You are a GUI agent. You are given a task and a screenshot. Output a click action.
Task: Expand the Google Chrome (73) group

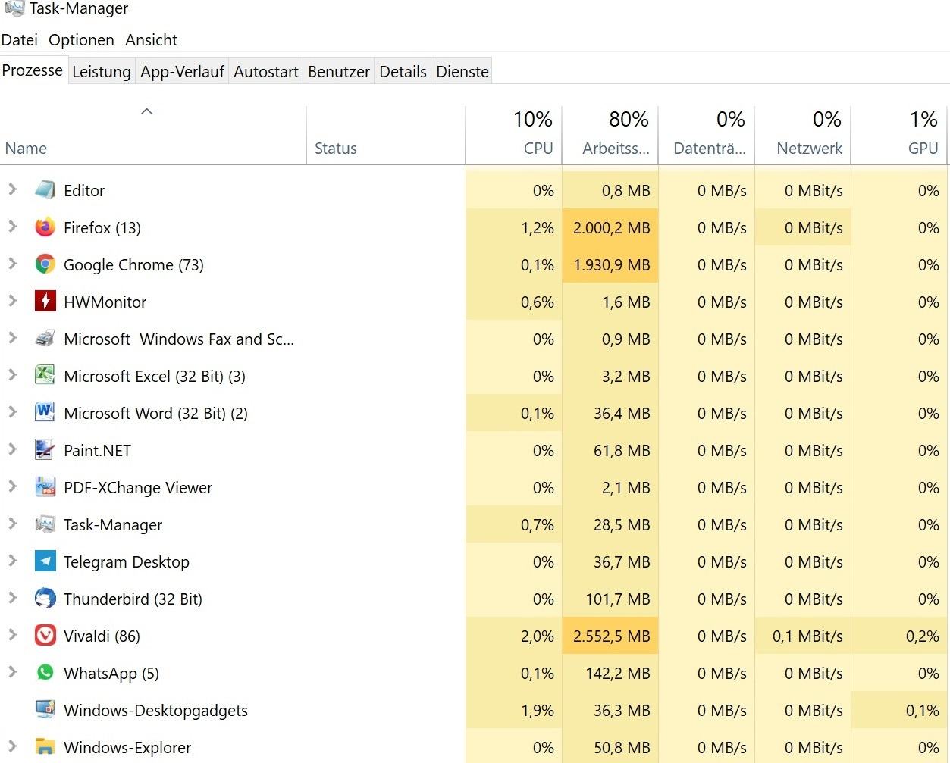[x=12, y=264]
